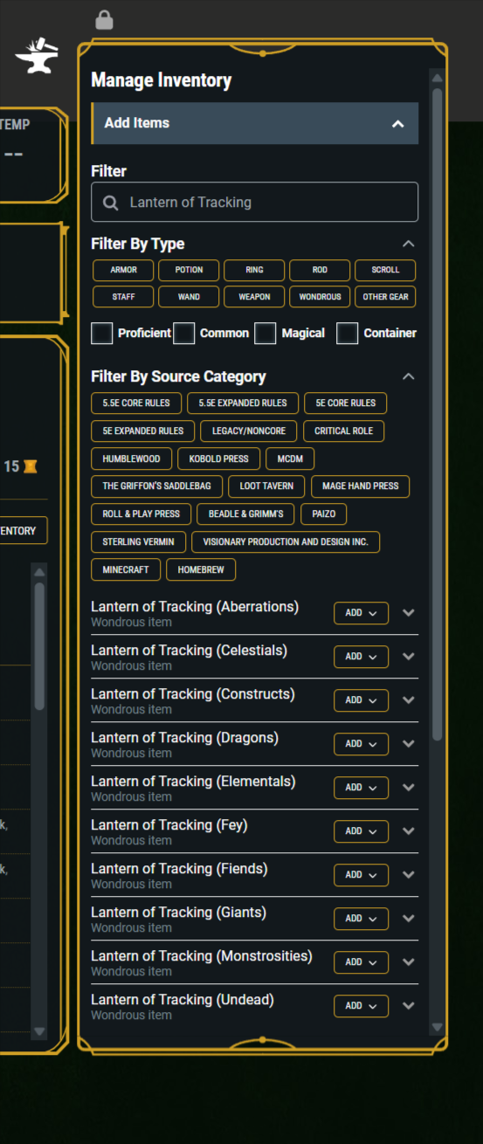Click the Lantern of Tracking filter field
The image size is (483, 1144).
click(254, 203)
